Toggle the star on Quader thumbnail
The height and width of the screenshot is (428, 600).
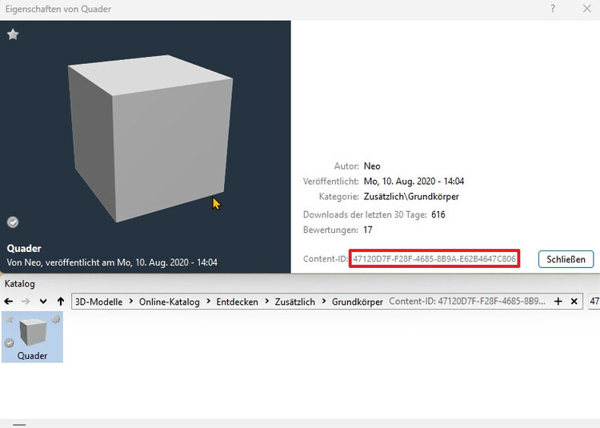10,320
